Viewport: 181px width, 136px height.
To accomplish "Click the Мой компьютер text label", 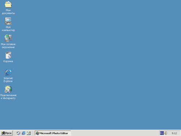I will (x=8, y=29).
